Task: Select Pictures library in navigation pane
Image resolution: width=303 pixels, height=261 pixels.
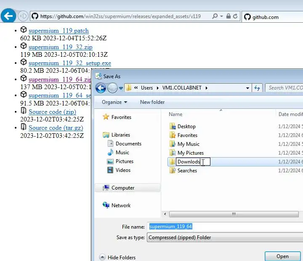Action: 125,161
